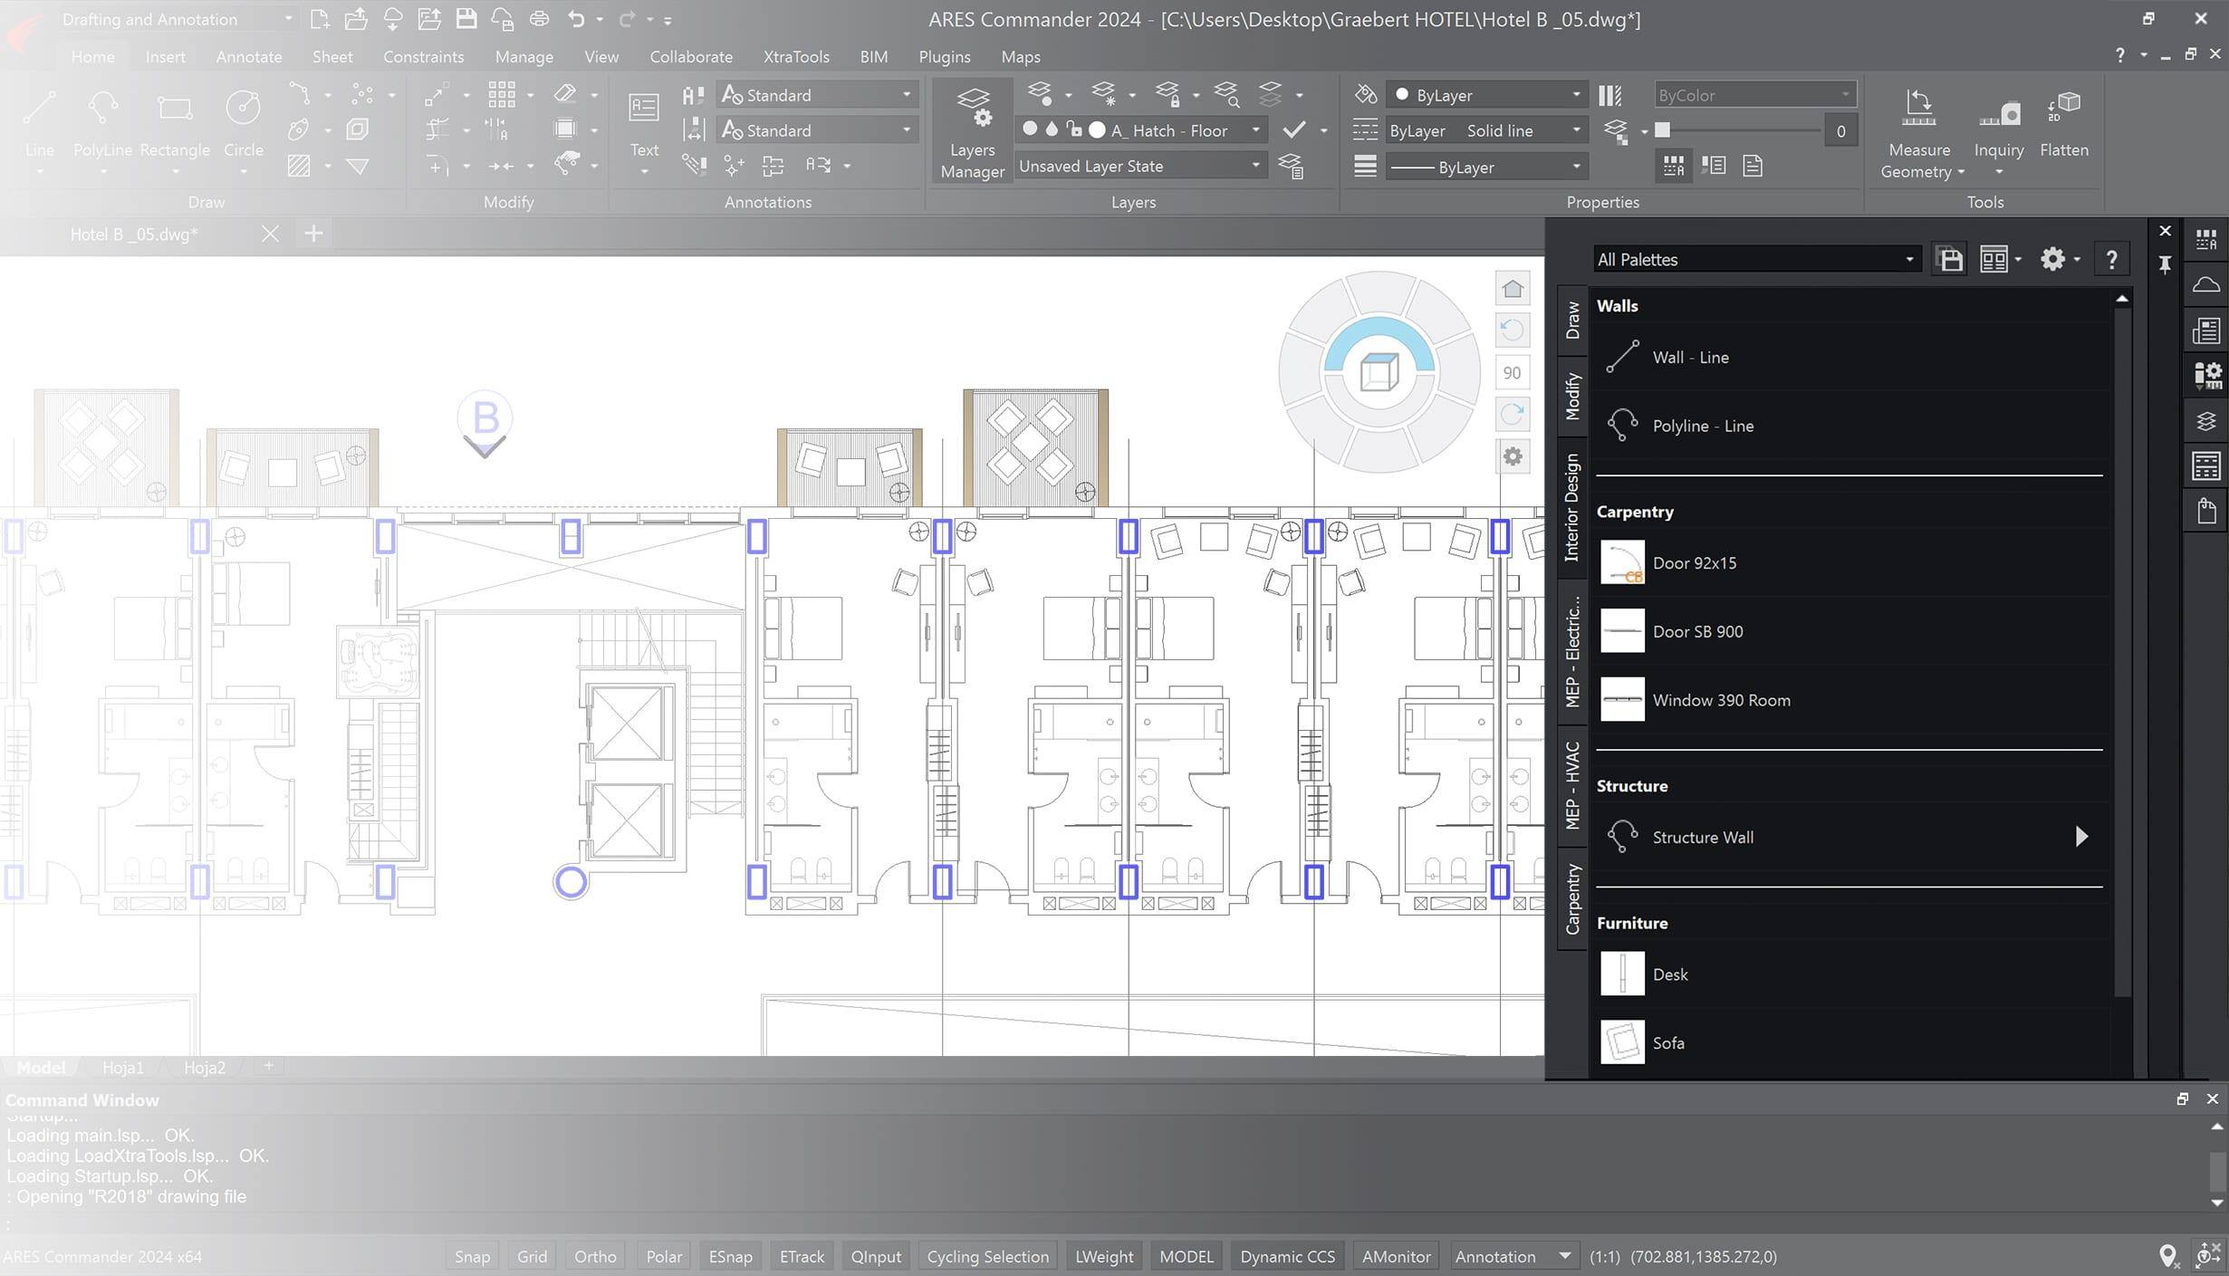Click the Door SB 900 block
The height and width of the screenshot is (1276, 2229).
(x=1697, y=630)
